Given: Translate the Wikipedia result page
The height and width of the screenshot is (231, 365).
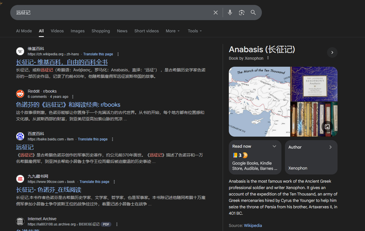Looking at the screenshot, I should 98,54.
